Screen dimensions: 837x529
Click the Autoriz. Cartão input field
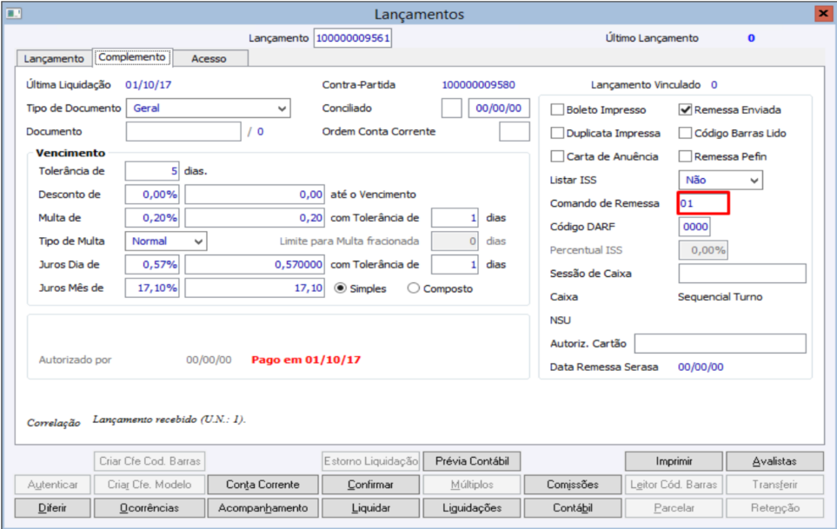pyautogui.click(x=720, y=343)
